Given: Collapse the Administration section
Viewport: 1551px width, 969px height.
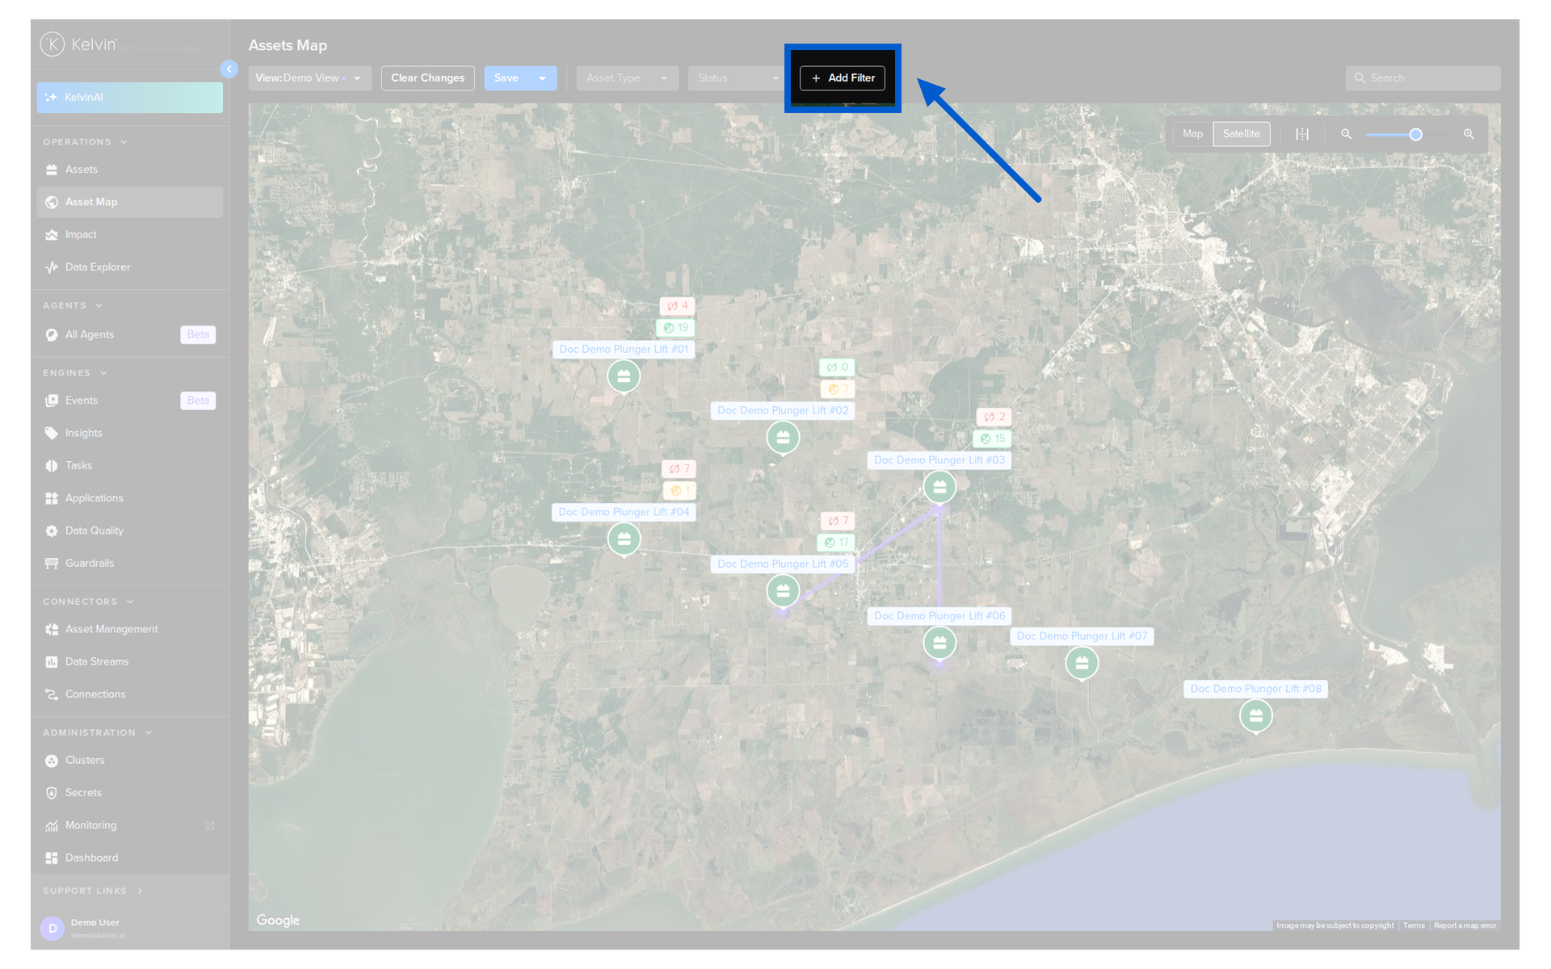Looking at the screenshot, I should click(x=149, y=733).
